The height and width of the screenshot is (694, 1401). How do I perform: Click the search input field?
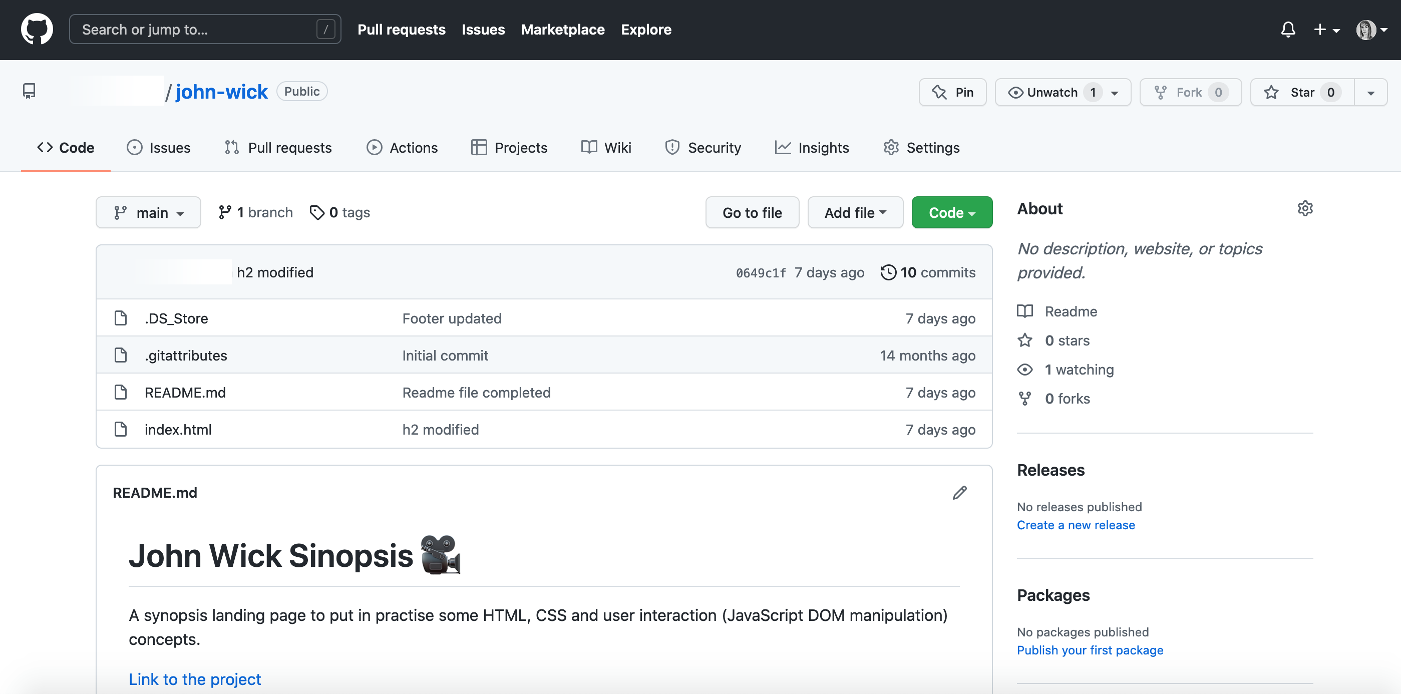(x=205, y=29)
